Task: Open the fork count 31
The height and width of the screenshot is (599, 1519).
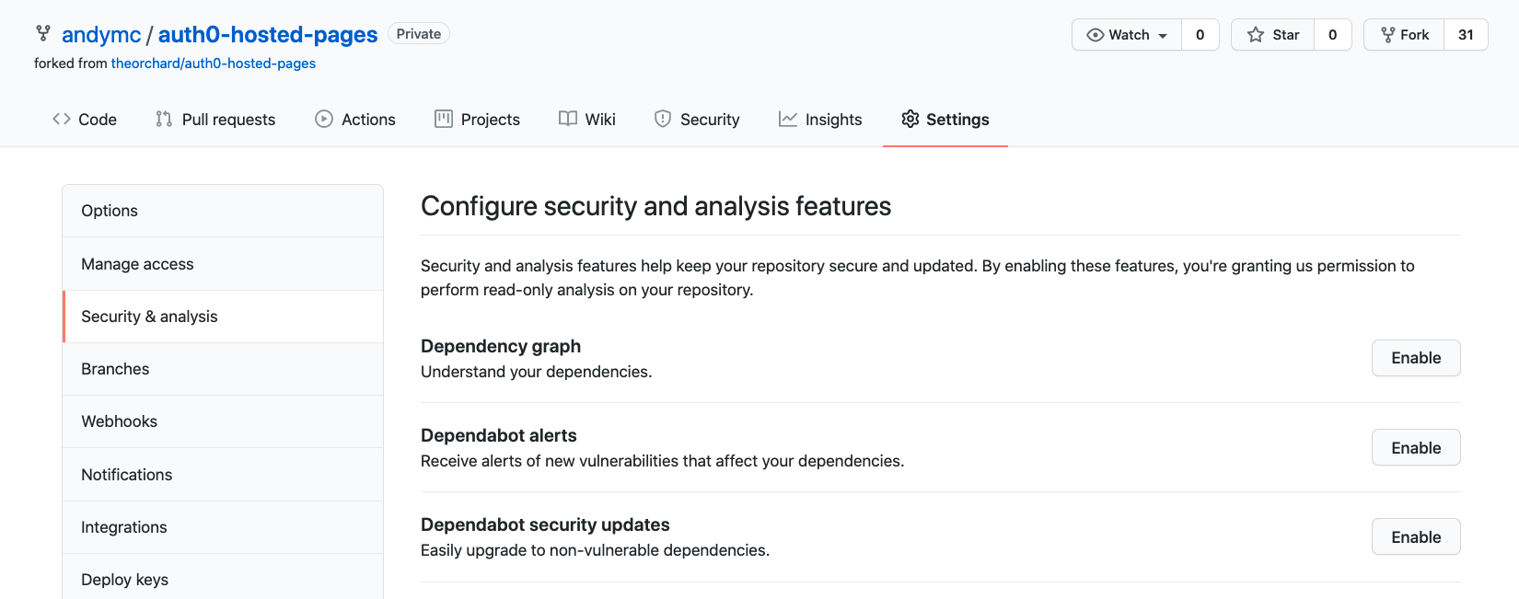Action: [x=1466, y=35]
